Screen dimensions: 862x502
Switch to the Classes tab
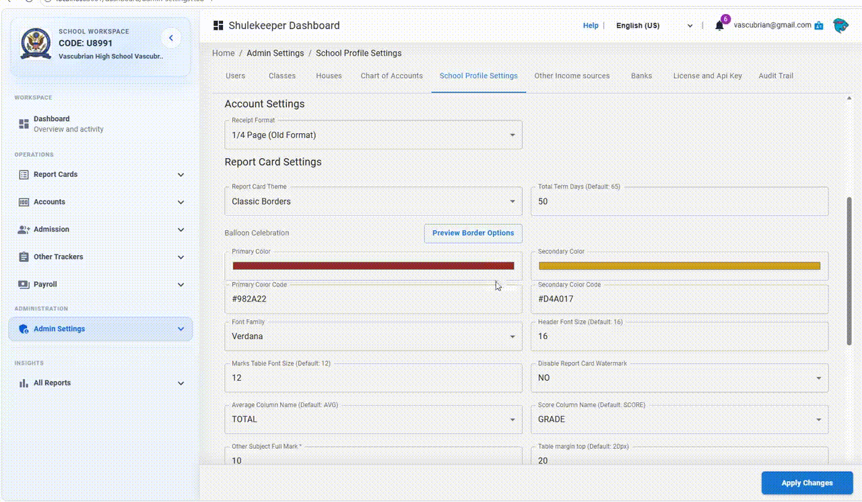click(282, 76)
